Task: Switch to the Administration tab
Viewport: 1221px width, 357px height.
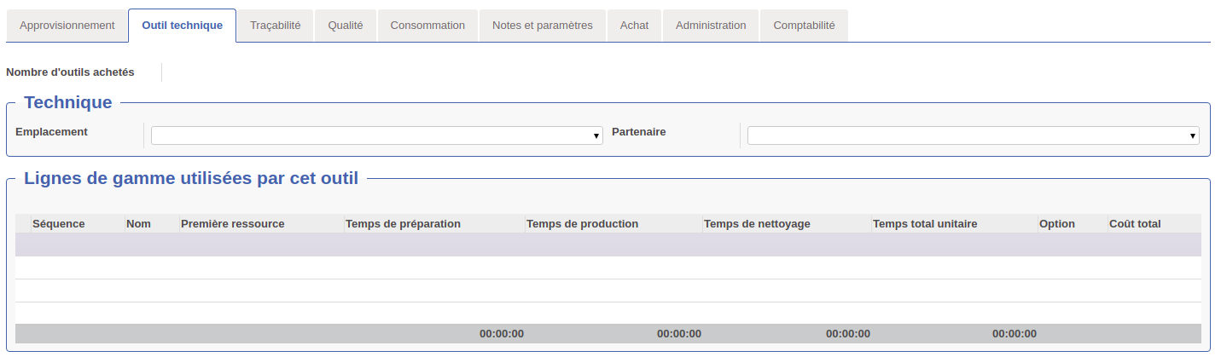Action: (711, 26)
